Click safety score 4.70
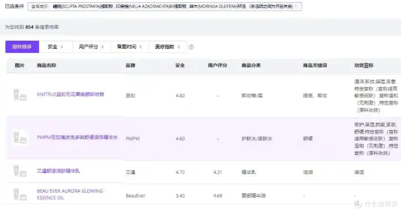This screenshot has width=401, height=212. click(x=180, y=172)
